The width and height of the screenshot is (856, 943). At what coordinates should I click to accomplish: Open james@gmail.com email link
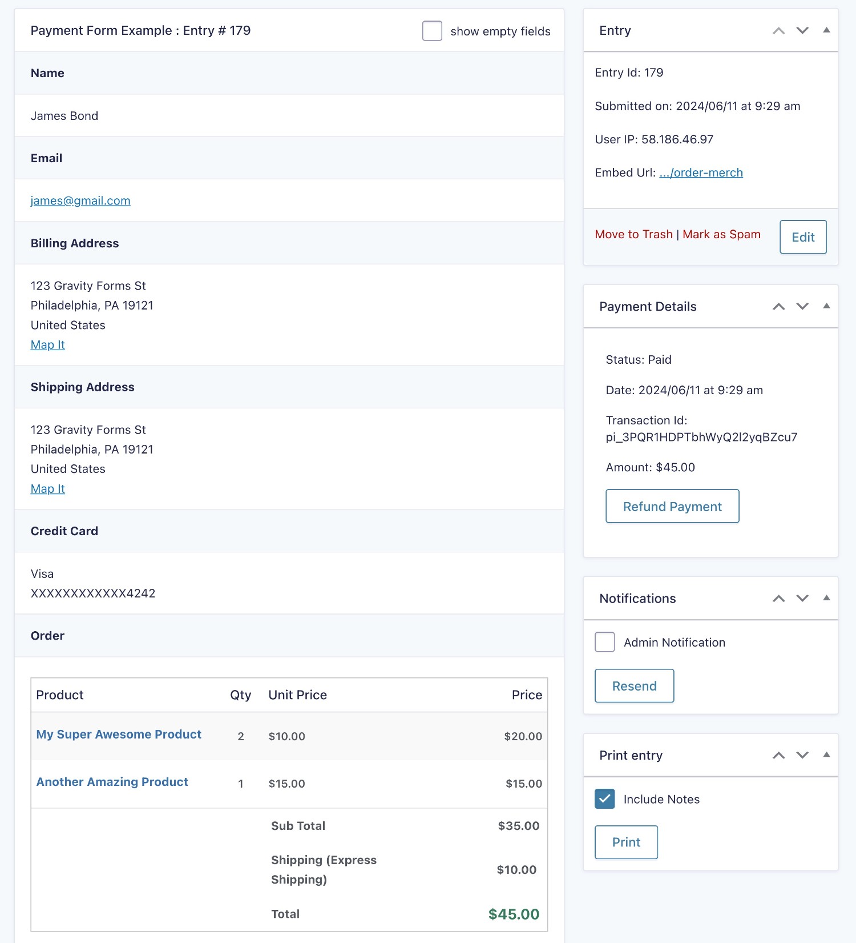80,200
